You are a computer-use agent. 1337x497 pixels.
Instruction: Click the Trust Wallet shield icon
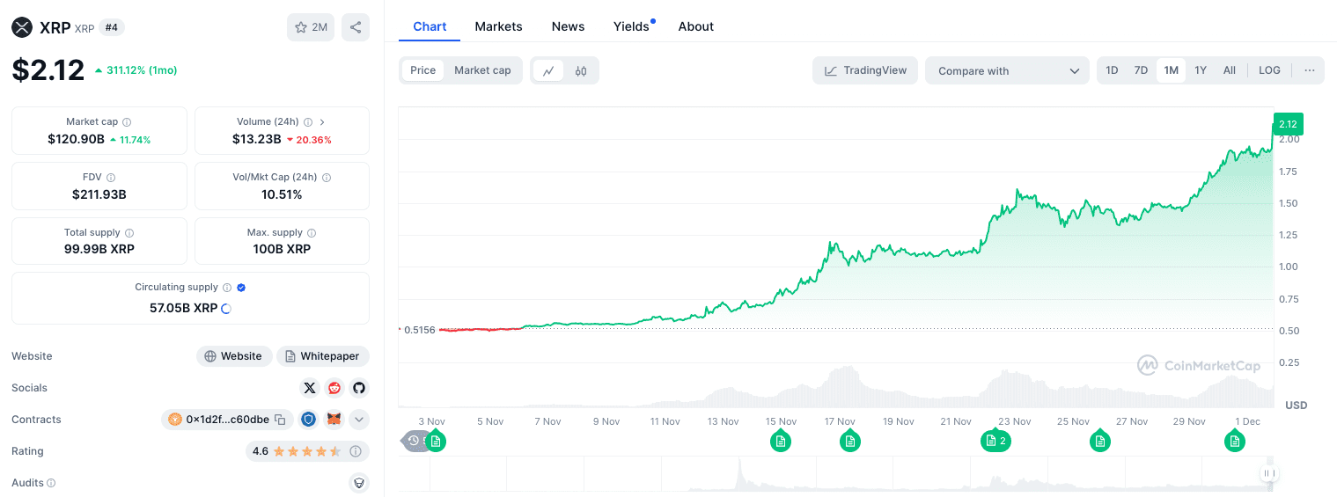click(x=308, y=420)
